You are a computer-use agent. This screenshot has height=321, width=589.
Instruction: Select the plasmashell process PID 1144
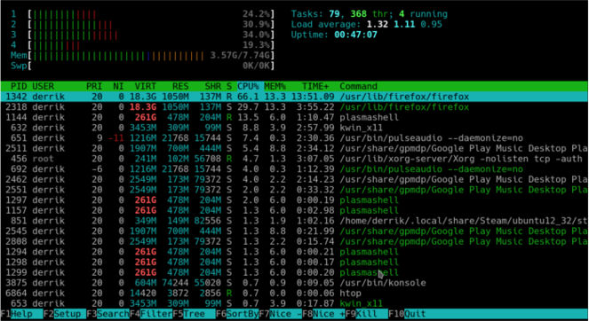pos(295,117)
